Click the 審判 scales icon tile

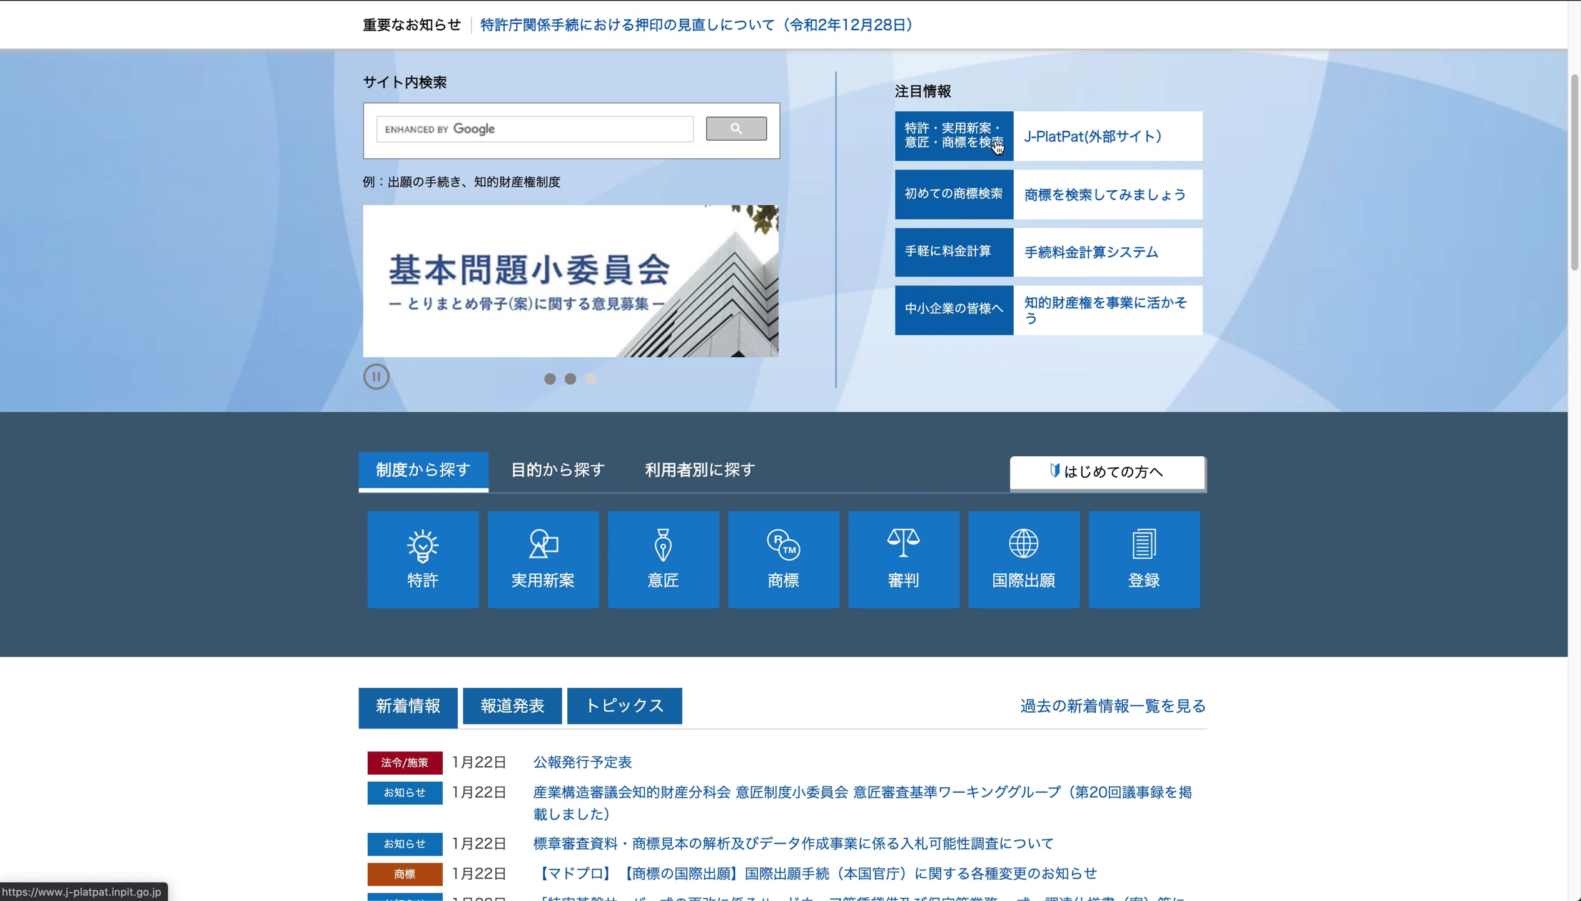click(903, 559)
